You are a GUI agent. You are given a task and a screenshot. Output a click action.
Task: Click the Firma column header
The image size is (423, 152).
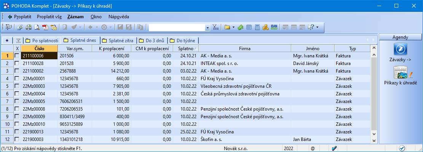click(x=244, y=48)
